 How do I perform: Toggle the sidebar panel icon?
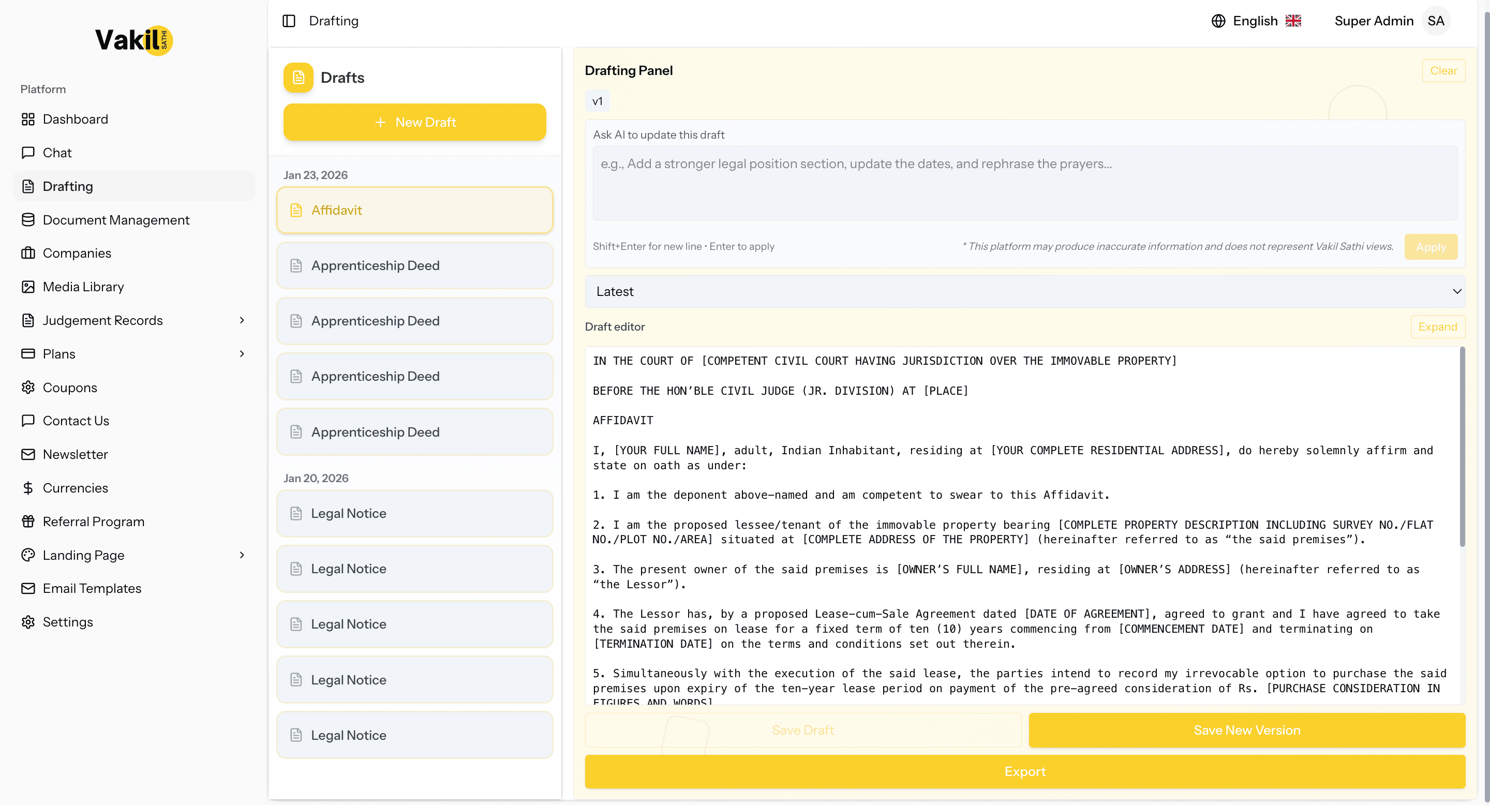pyautogui.click(x=289, y=21)
